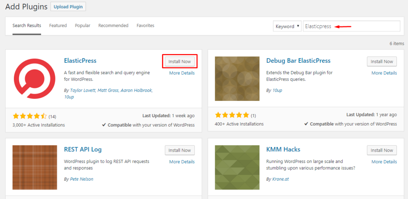This screenshot has width=408, height=199.
Task: Open More Details for REST API Log
Action: pyautogui.click(x=182, y=162)
